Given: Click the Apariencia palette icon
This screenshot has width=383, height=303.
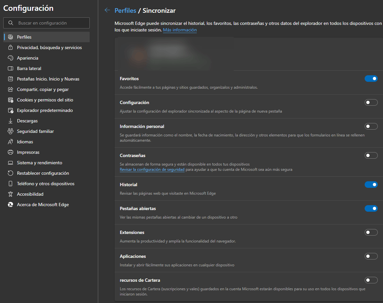Looking at the screenshot, I should coord(10,58).
